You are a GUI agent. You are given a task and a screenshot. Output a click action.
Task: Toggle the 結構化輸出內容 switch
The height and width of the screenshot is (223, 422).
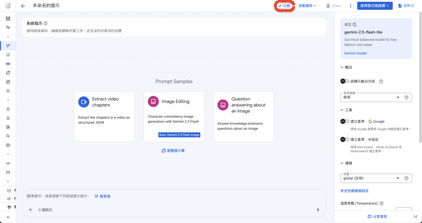coord(345,81)
